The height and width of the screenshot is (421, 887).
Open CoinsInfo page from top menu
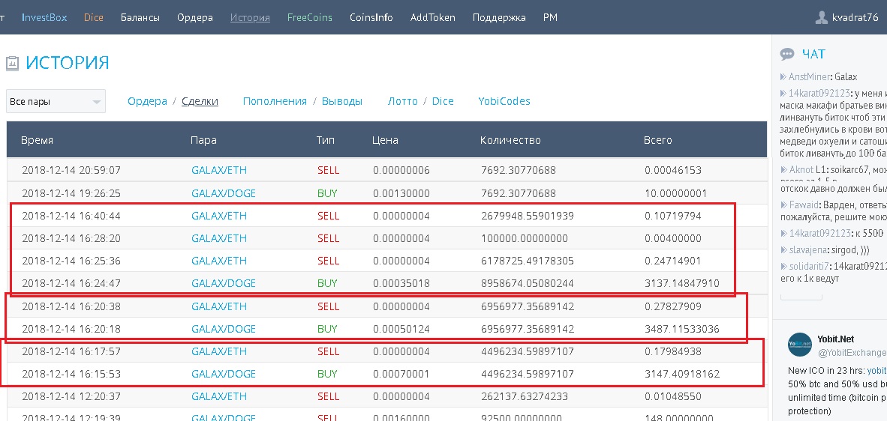click(371, 17)
